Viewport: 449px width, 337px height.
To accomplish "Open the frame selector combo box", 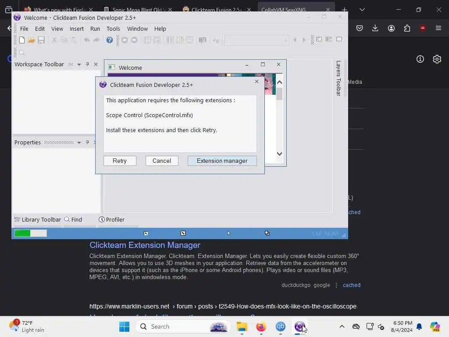I will 256,40.
